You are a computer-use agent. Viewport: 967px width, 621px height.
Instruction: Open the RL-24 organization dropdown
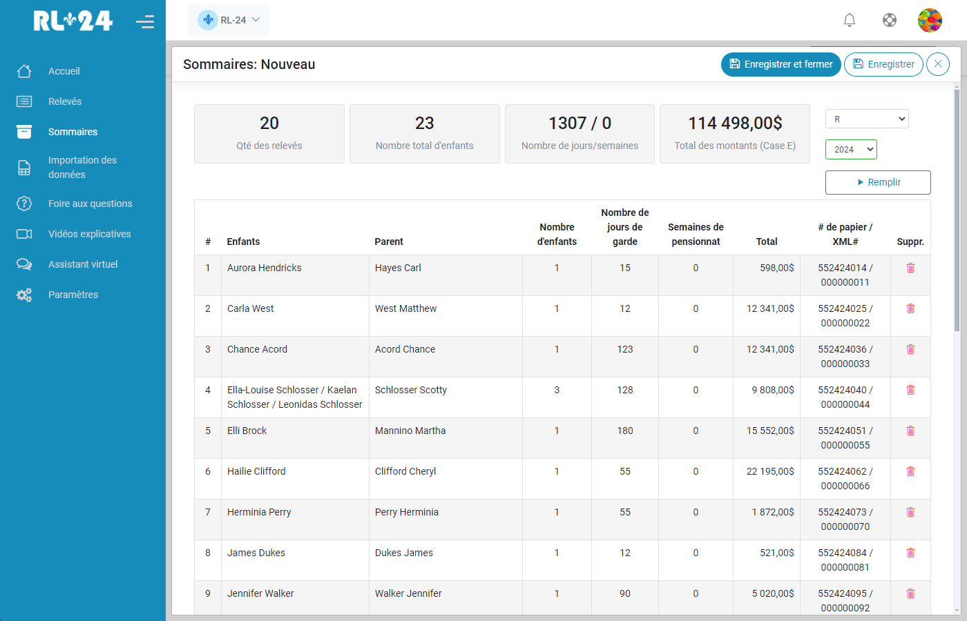(x=229, y=20)
